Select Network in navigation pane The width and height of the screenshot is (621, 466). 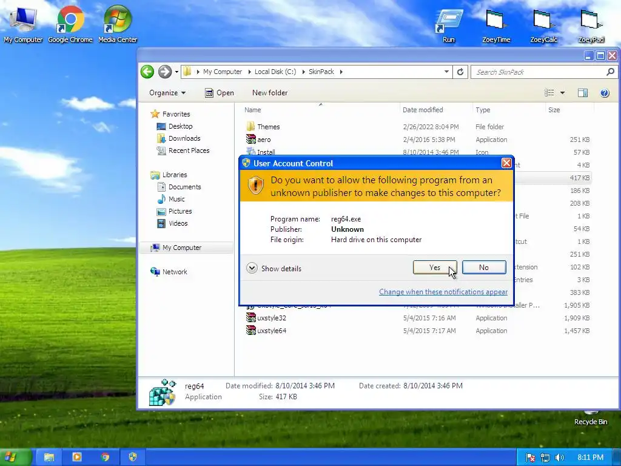point(169,272)
